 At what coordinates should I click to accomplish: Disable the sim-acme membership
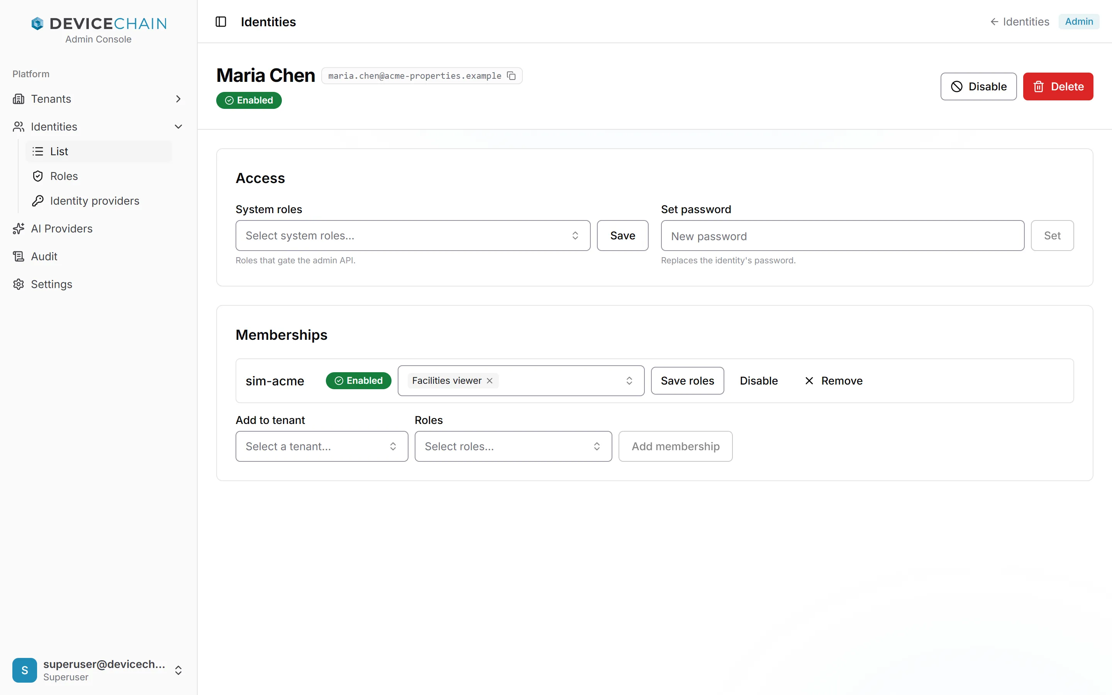click(759, 381)
